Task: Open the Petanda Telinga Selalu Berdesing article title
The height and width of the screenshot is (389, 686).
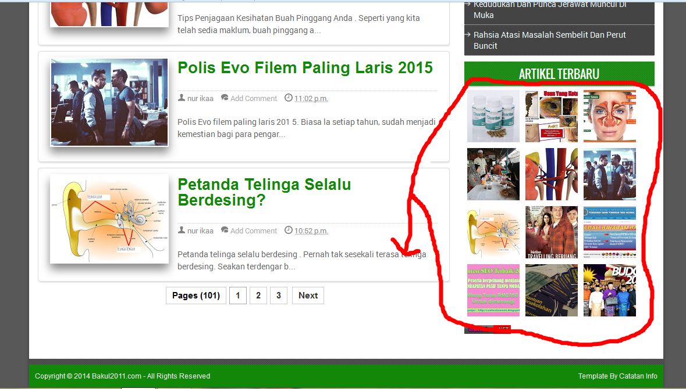Action: pyautogui.click(x=264, y=192)
